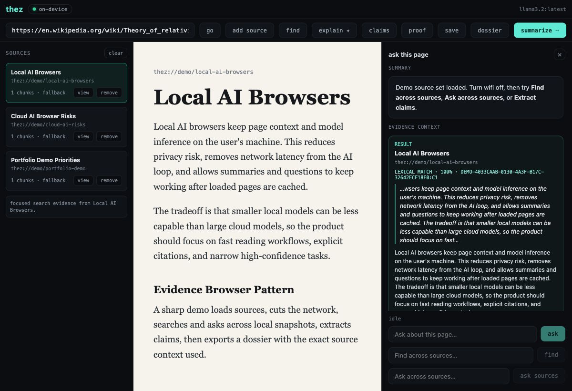Click the green ask button
Screen dimensions: 572x391
coord(553,334)
